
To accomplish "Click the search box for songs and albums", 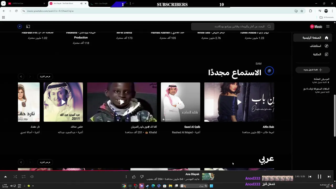I will click(x=233, y=27).
